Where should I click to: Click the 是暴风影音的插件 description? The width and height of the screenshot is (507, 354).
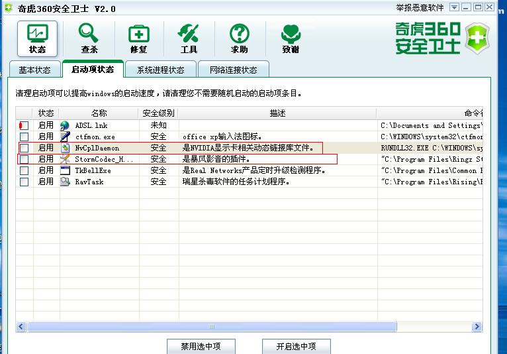click(216, 159)
